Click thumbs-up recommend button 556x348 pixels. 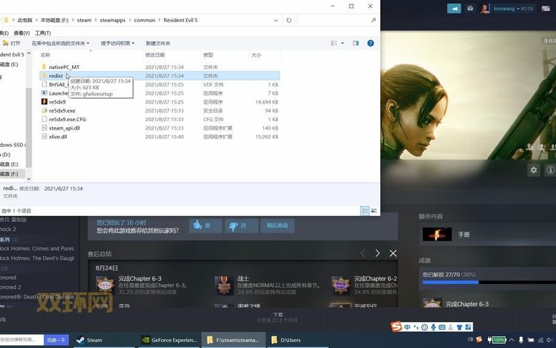[x=204, y=226]
